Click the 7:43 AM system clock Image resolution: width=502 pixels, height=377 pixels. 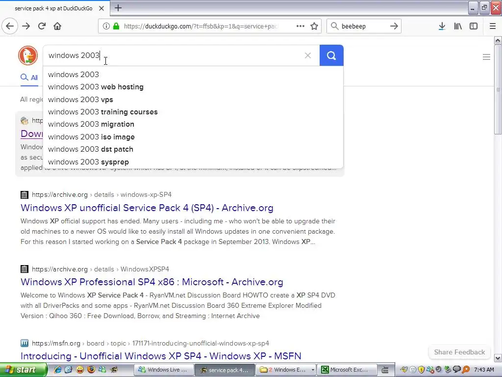[x=484, y=370]
